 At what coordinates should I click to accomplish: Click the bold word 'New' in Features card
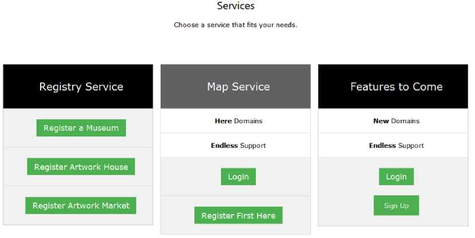point(381,121)
